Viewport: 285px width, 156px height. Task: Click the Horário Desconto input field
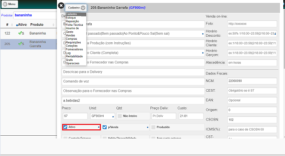point(252,33)
